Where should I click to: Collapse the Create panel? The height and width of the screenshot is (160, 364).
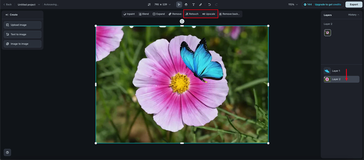click(x=7, y=15)
